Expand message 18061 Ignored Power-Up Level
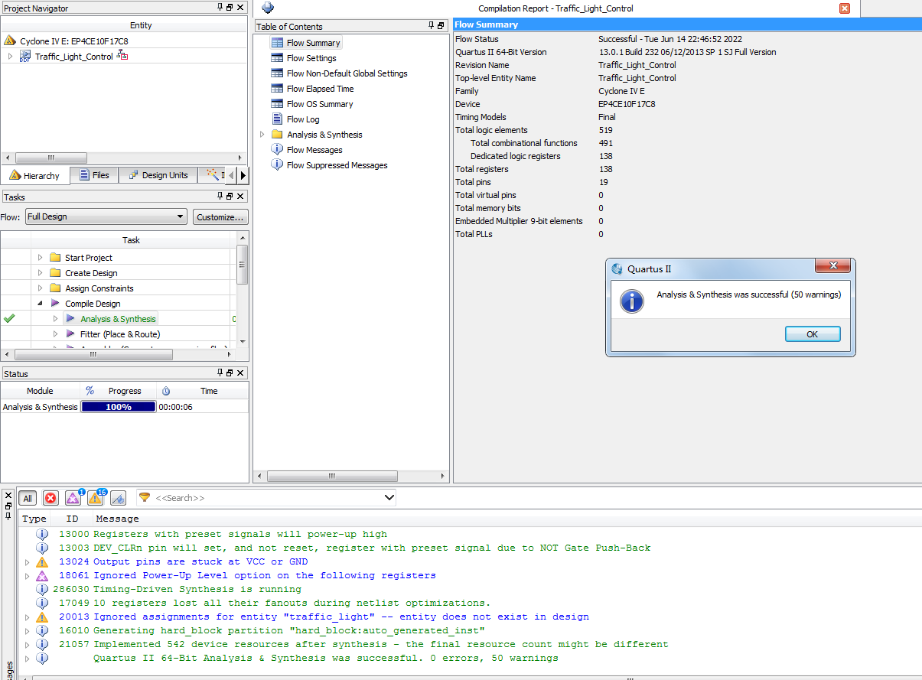This screenshot has height=680, width=922. point(27,576)
